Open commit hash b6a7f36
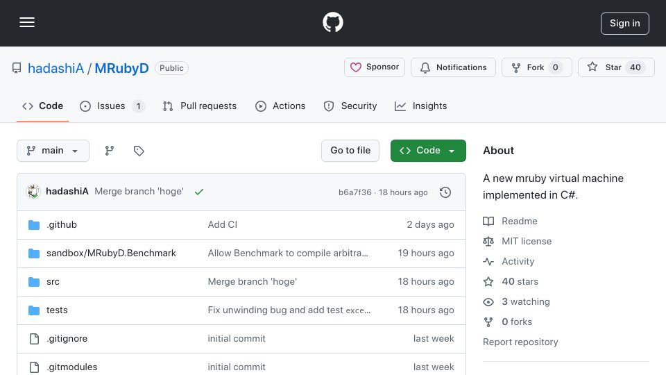 (355, 192)
